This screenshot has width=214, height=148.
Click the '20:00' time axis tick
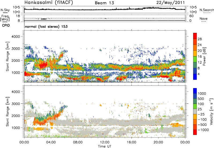[x=158, y=142]
